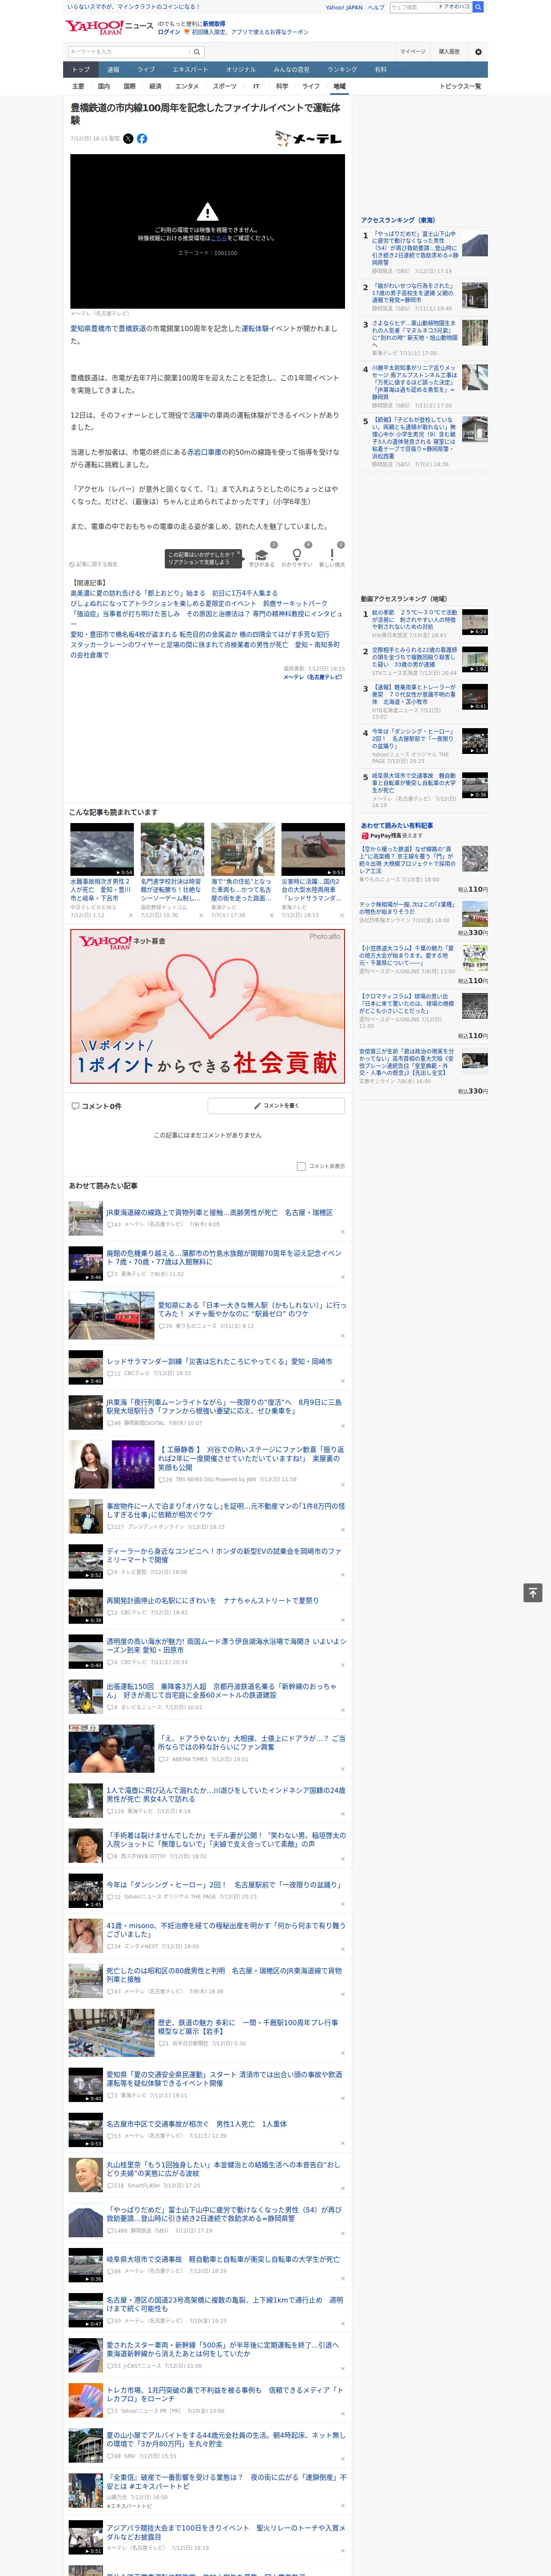
Task: Click the 記事に関する報告 report icon
Action: (x=72, y=565)
